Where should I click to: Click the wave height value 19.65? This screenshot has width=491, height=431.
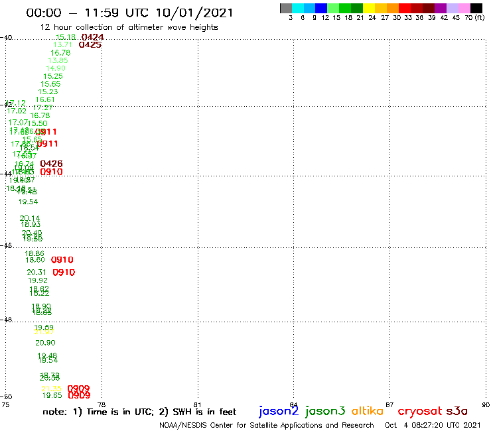tap(52, 395)
